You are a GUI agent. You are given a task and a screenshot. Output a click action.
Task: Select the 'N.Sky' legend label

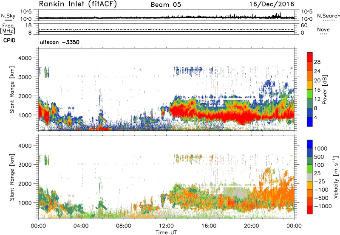8,16
